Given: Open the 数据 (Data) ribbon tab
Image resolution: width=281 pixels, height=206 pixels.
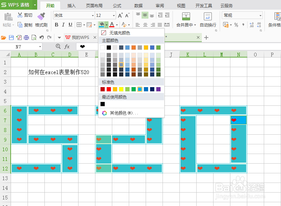Looking at the screenshot, I should (x=138, y=5).
